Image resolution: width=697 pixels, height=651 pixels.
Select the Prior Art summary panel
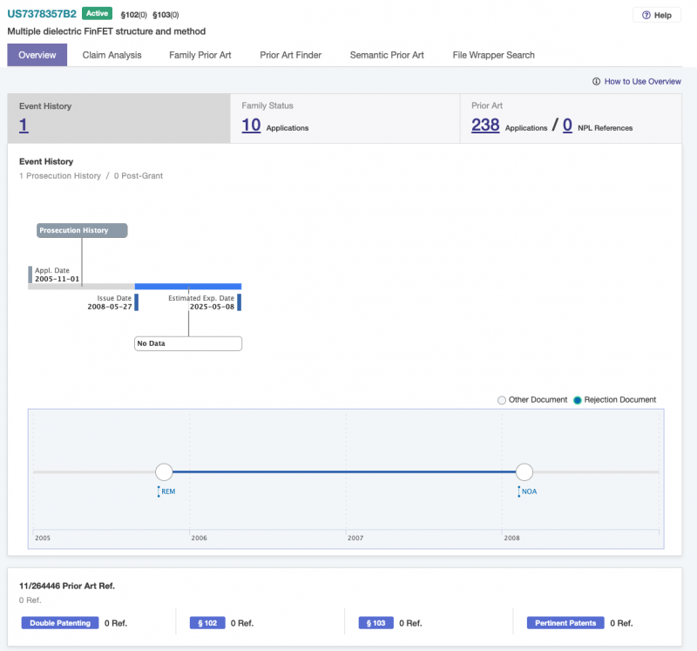coord(571,119)
